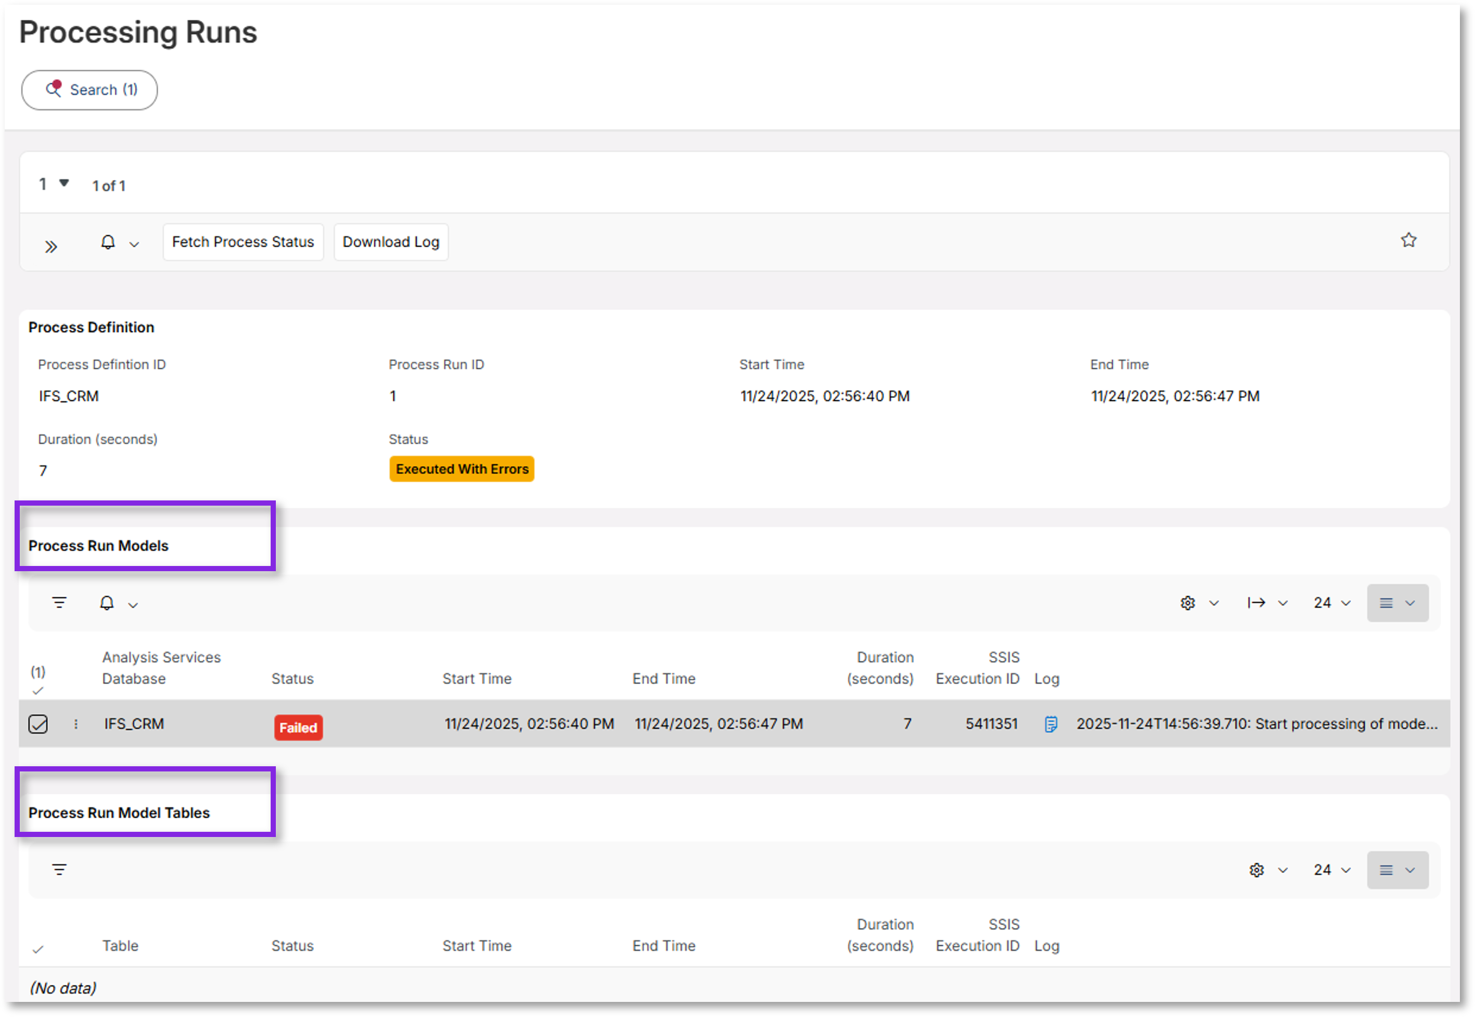Screen dimensions: 1475x1017
Task: Open list view switcher in Model Tables
Action: [x=1397, y=870]
